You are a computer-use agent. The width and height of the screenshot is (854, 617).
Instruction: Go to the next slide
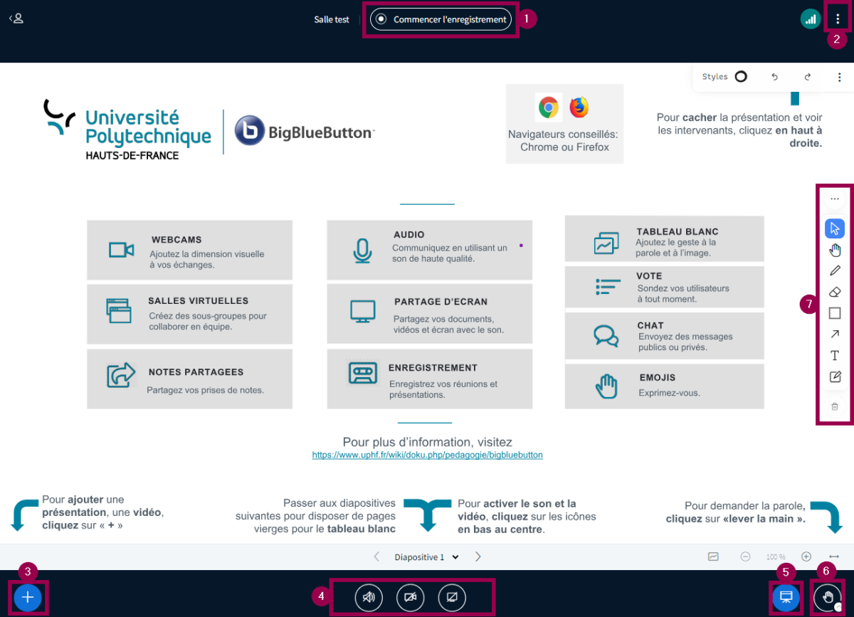tap(478, 557)
